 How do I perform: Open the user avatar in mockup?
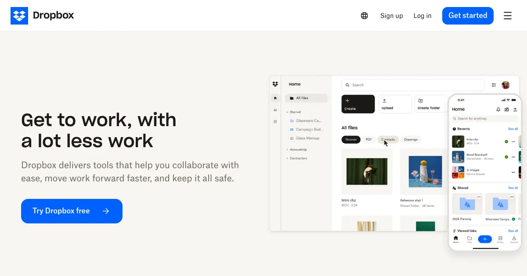[505, 85]
